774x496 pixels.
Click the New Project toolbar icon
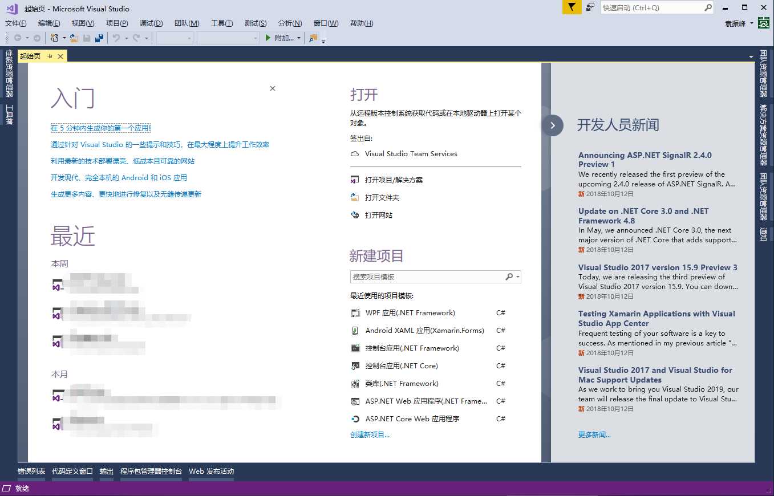(55, 38)
